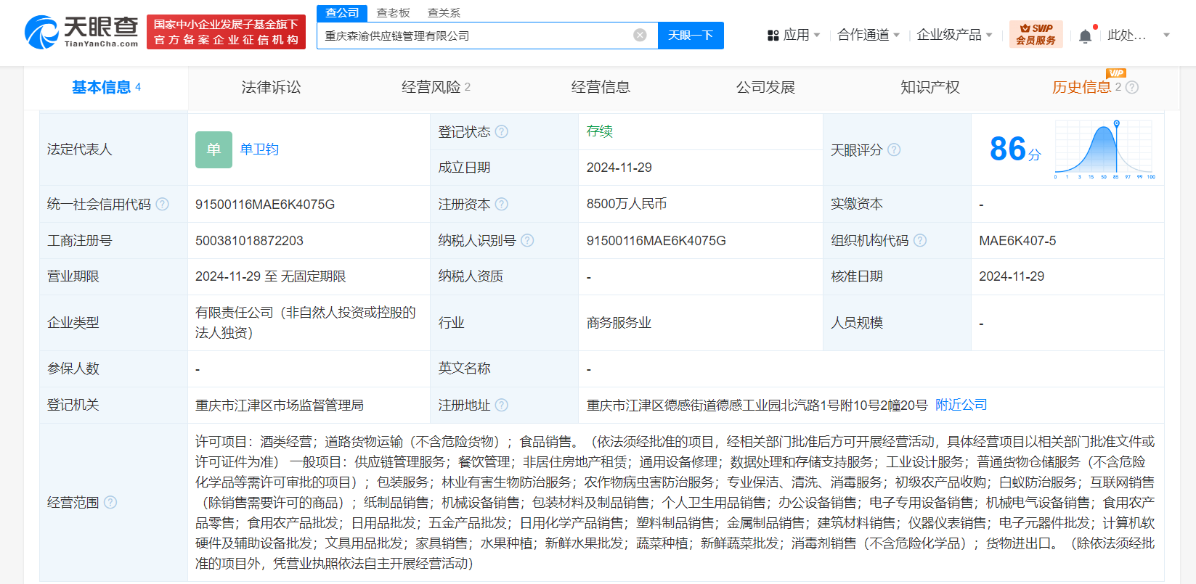
Task: Open the 基本信息 tab
Action: pos(106,87)
